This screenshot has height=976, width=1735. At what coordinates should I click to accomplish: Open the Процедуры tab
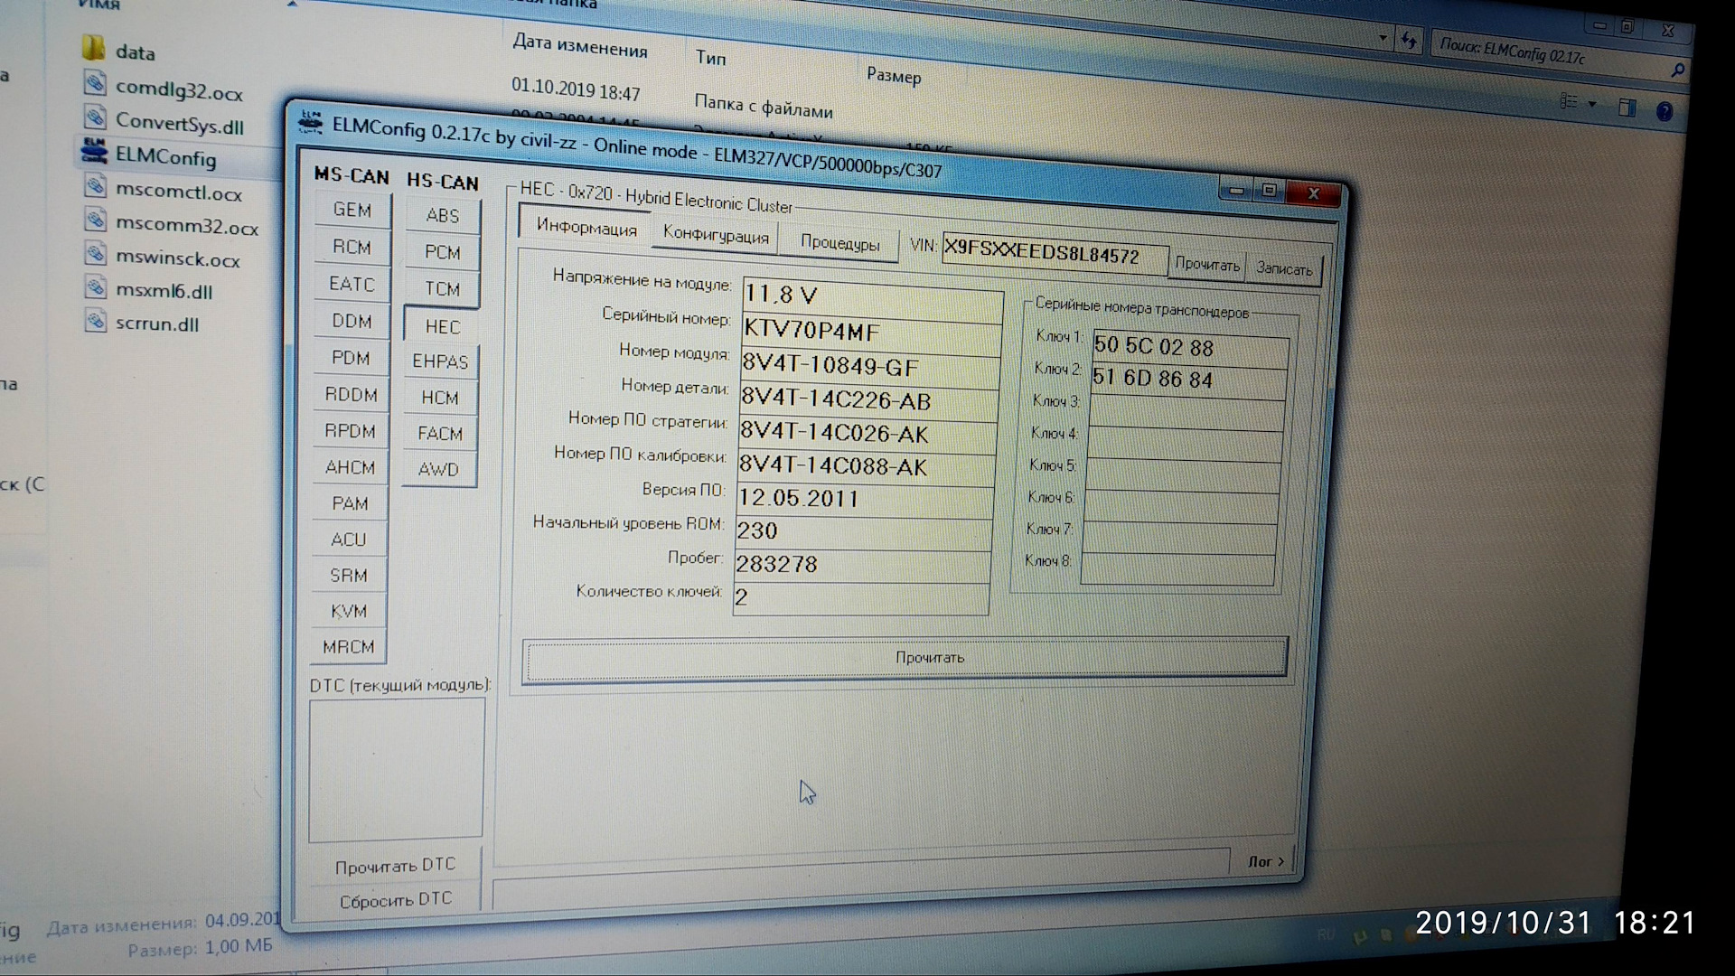point(840,243)
